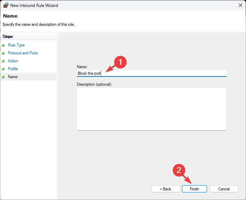This screenshot has height=200, width=246.
Task: Focus the Description (optional) text box
Action: [152, 109]
